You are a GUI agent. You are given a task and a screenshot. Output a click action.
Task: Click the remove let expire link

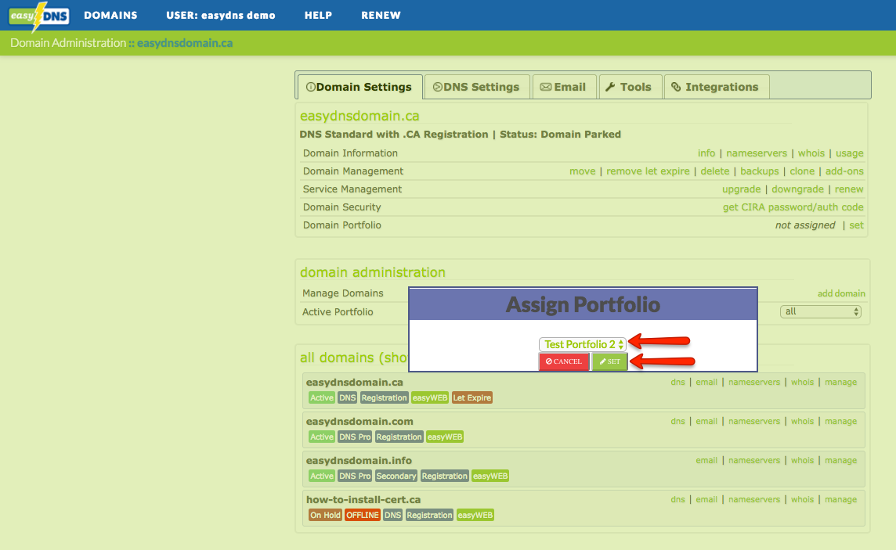point(648,171)
